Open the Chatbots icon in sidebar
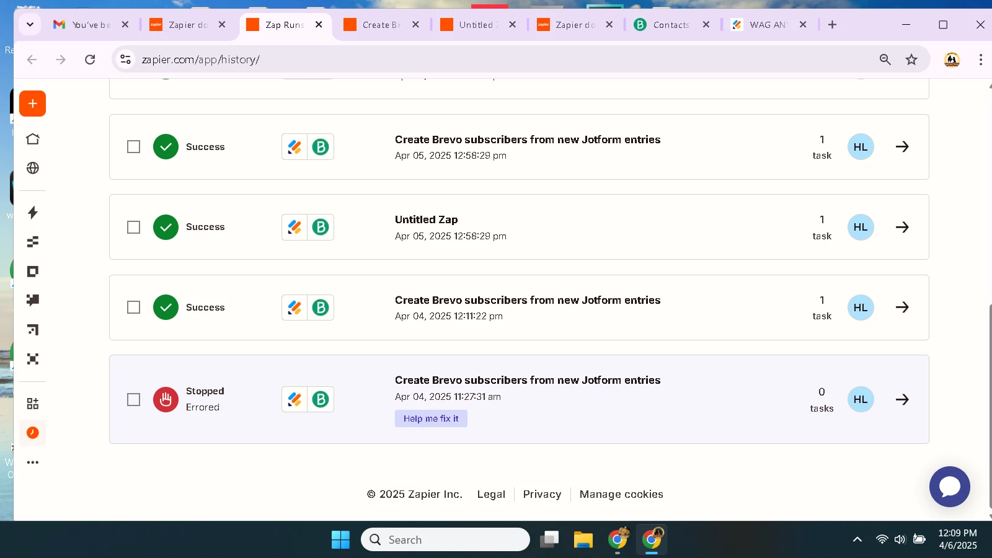 [33, 300]
